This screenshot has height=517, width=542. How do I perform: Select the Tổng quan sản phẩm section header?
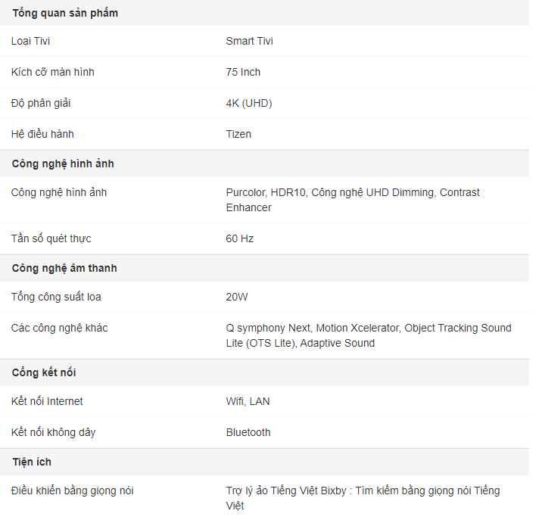[x=65, y=13]
